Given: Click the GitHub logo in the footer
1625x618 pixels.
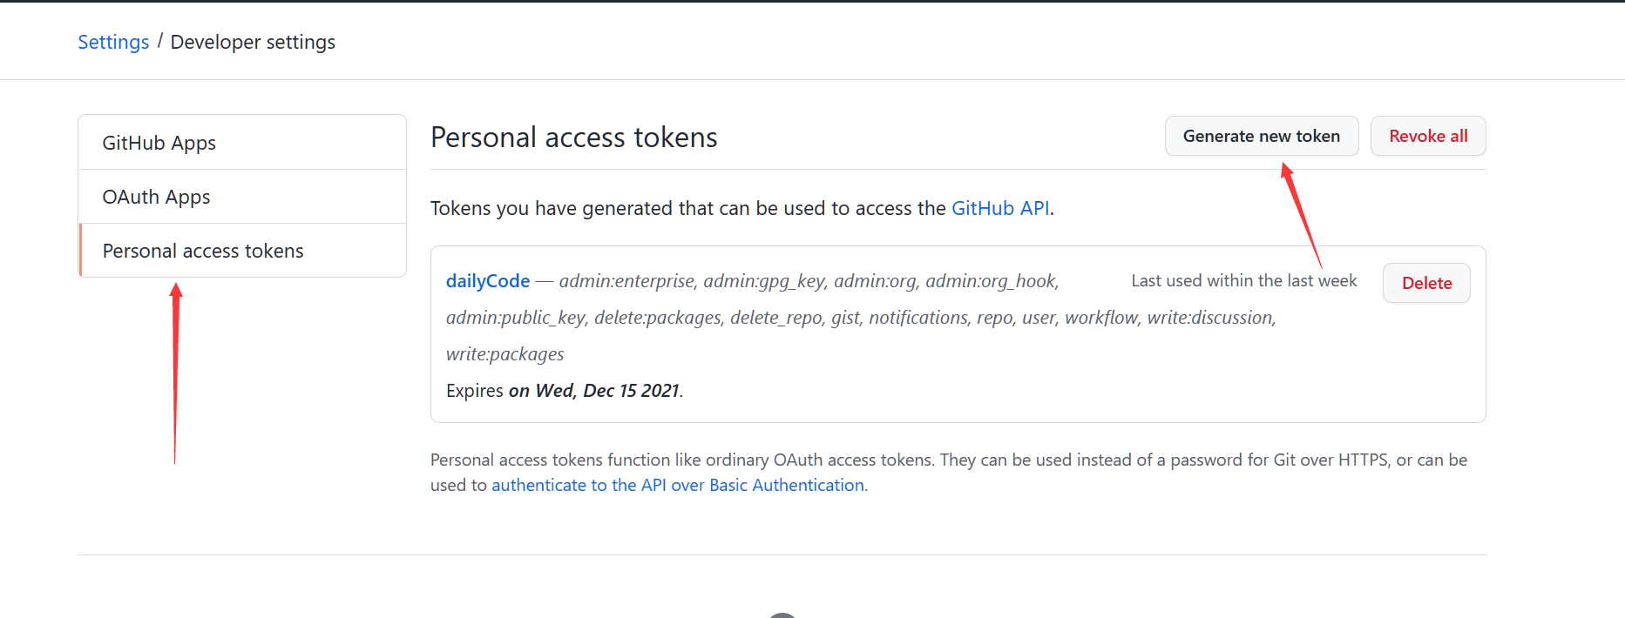Looking at the screenshot, I should [x=782, y=615].
